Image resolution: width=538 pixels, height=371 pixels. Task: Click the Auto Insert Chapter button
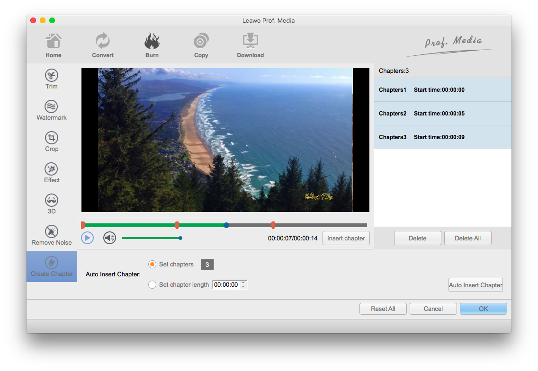475,285
